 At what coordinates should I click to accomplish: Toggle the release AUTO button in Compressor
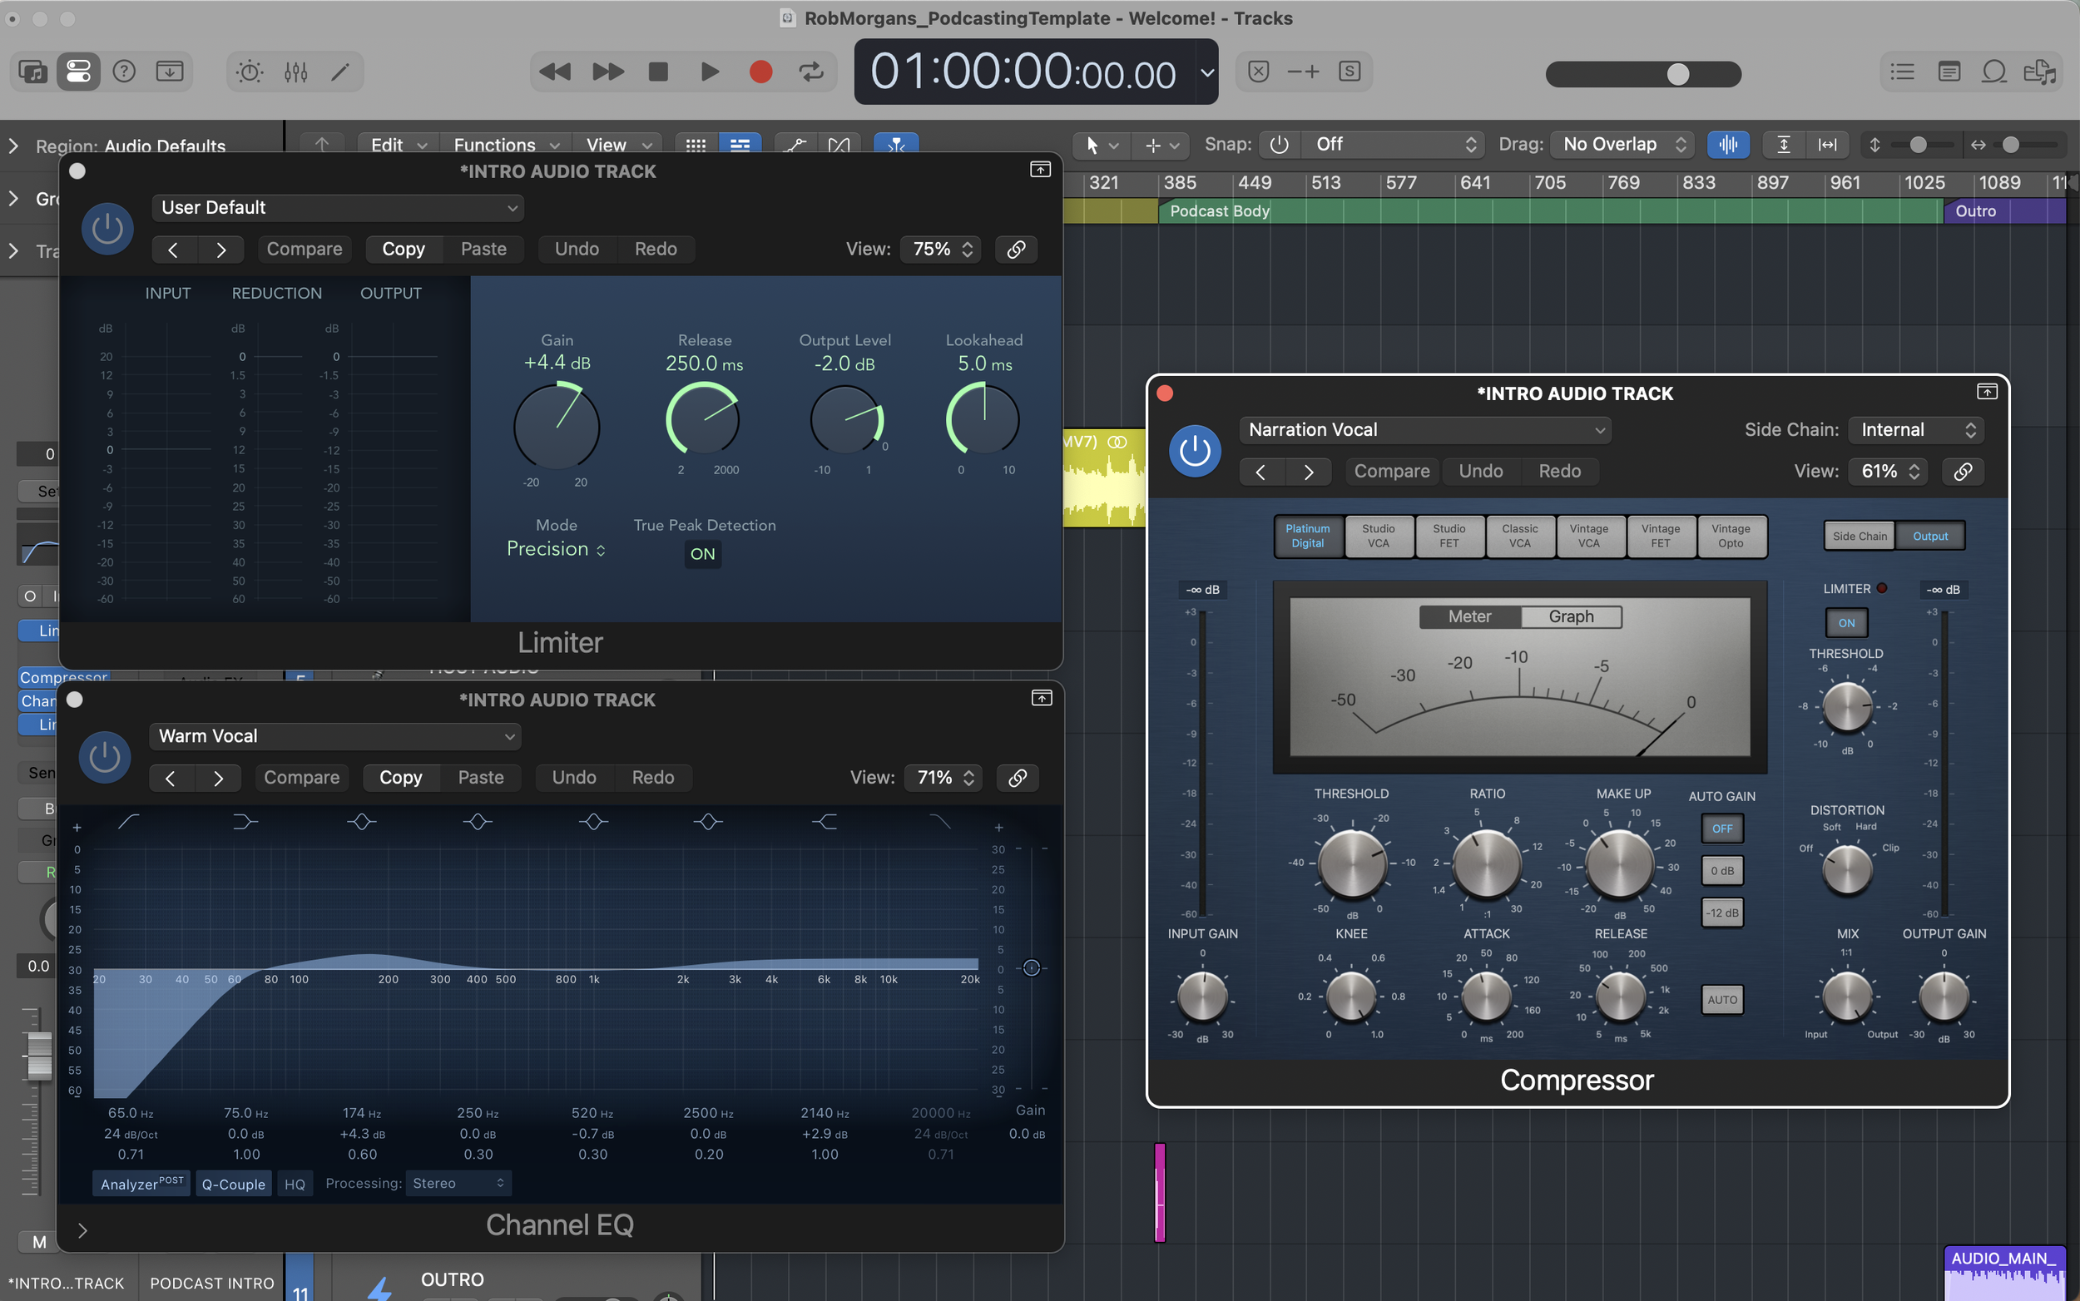tap(1722, 1000)
